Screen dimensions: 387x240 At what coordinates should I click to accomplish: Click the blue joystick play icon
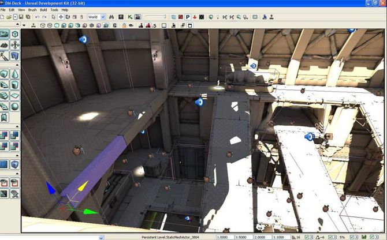pos(265,17)
